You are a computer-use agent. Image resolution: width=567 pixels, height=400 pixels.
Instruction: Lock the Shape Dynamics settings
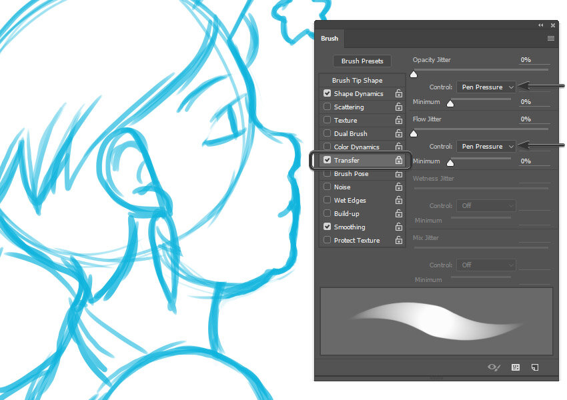[x=398, y=93]
